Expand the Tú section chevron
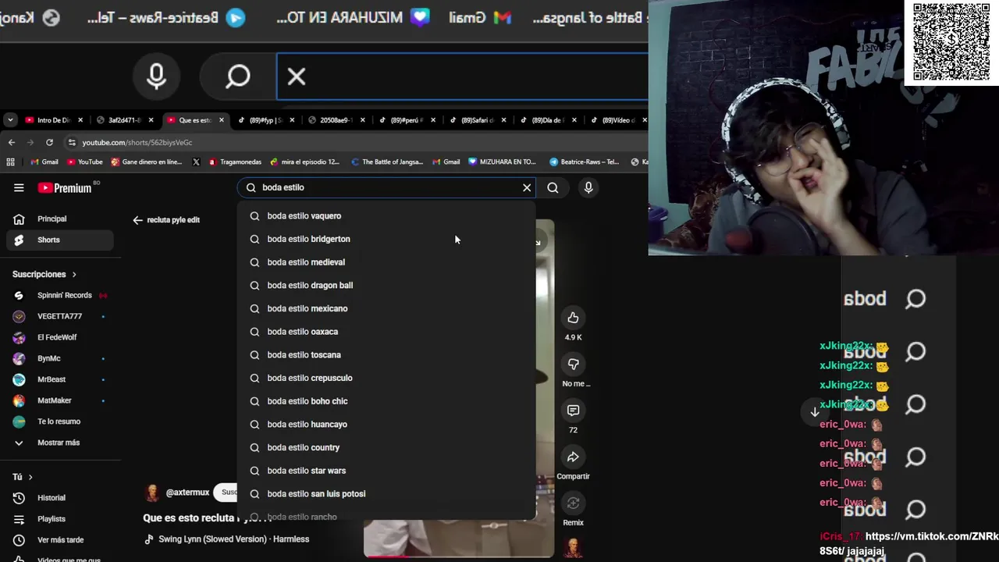This screenshot has width=999, height=562. pyautogui.click(x=30, y=477)
